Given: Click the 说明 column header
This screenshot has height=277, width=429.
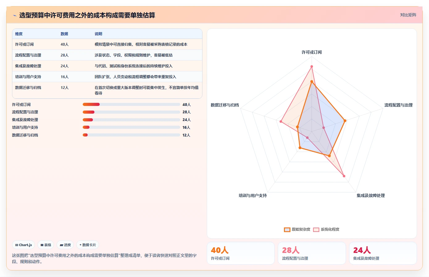Looking at the screenshot, I should 98,34.
